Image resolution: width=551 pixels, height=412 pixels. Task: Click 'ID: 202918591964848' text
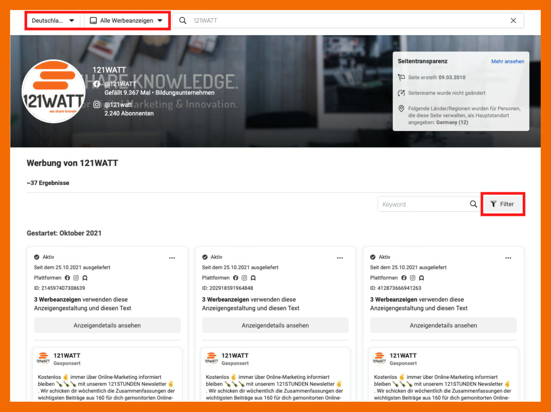[228, 288]
